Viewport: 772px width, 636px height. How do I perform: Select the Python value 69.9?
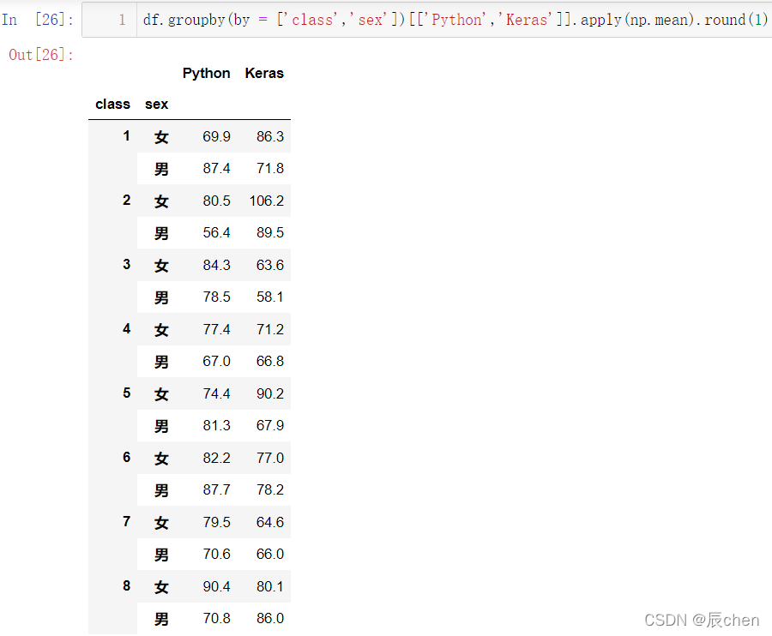point(217,136)
